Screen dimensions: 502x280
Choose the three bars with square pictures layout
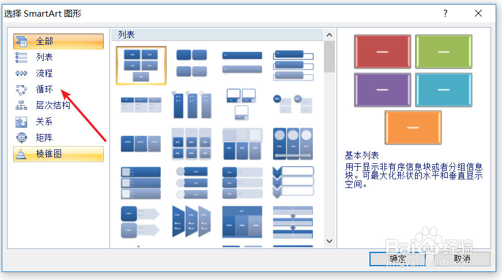pyautogui.click(x=141, y=183)
